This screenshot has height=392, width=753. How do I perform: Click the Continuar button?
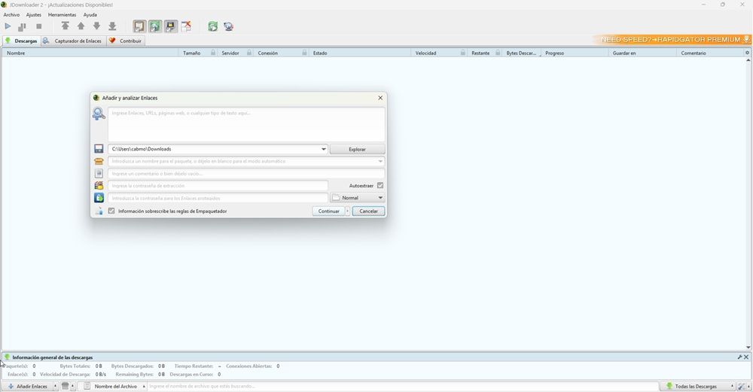point(328,211)
